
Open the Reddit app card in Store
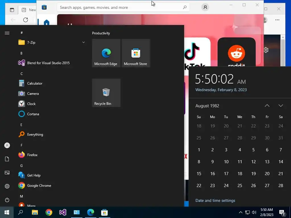click(236, 52)
